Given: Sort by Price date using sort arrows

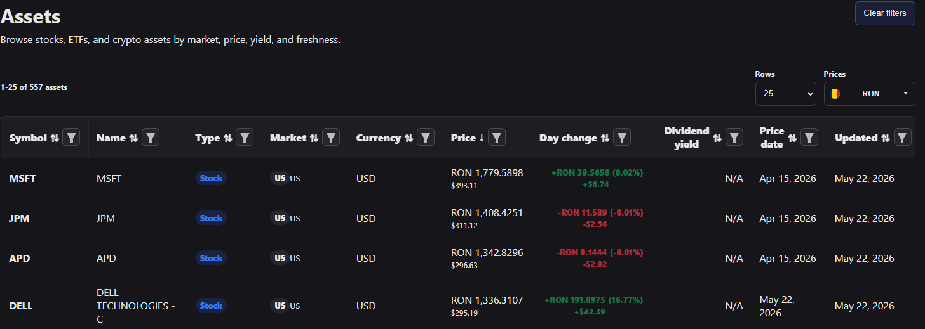Looking at the screenshot, I should coord(792,138).
